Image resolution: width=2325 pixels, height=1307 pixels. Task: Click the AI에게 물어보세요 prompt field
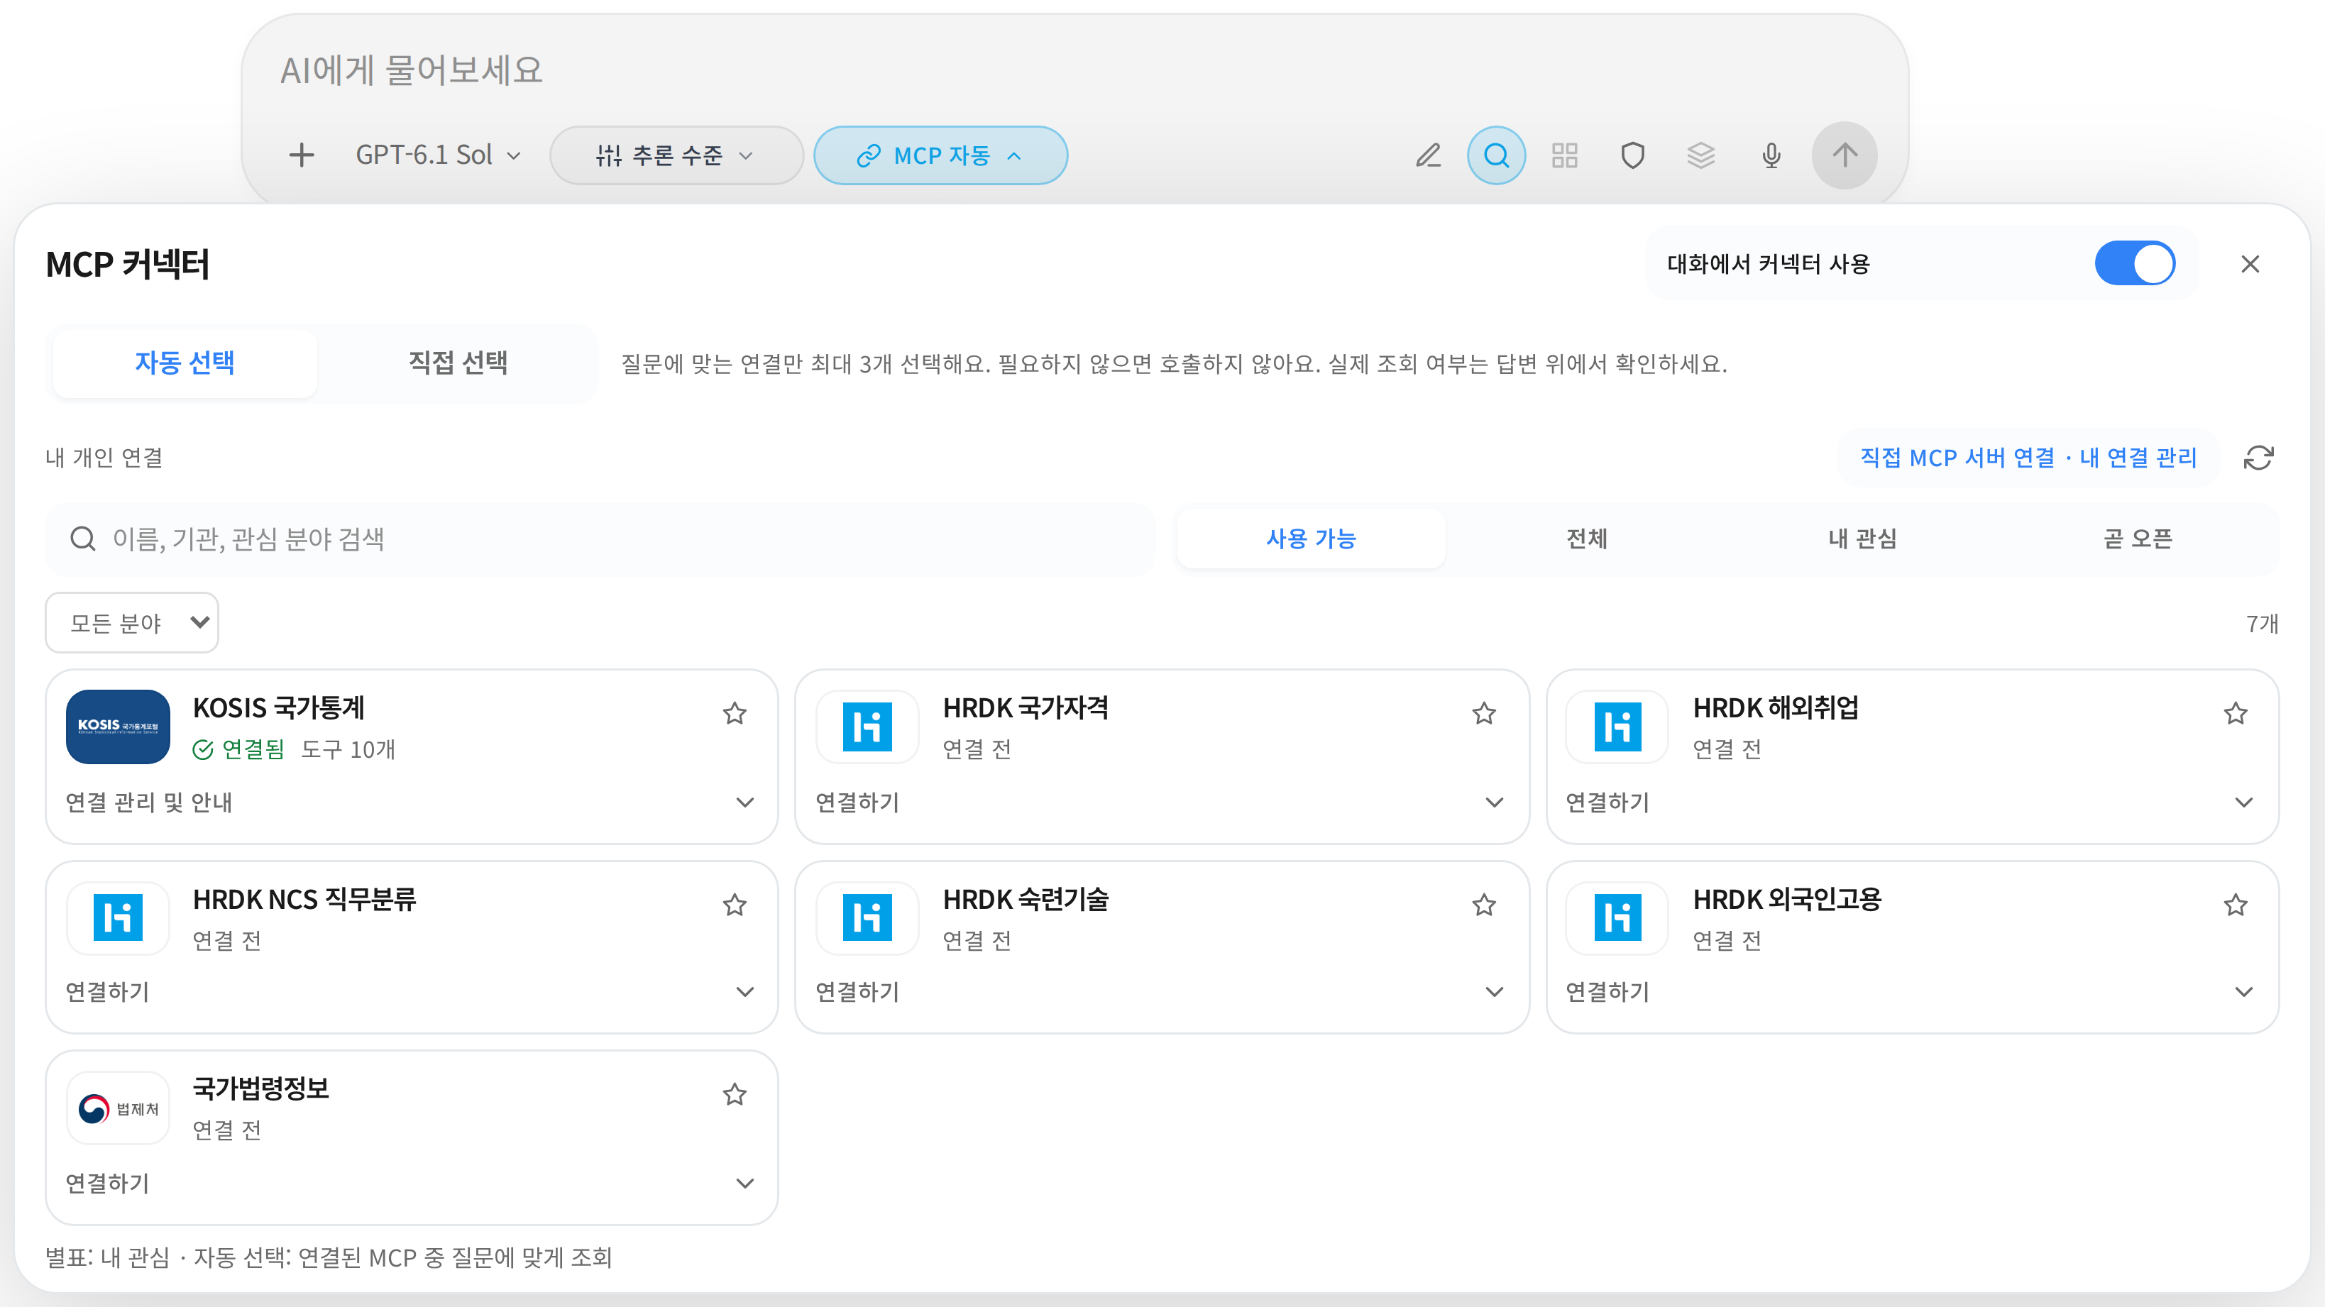[x=1074, y=70]
